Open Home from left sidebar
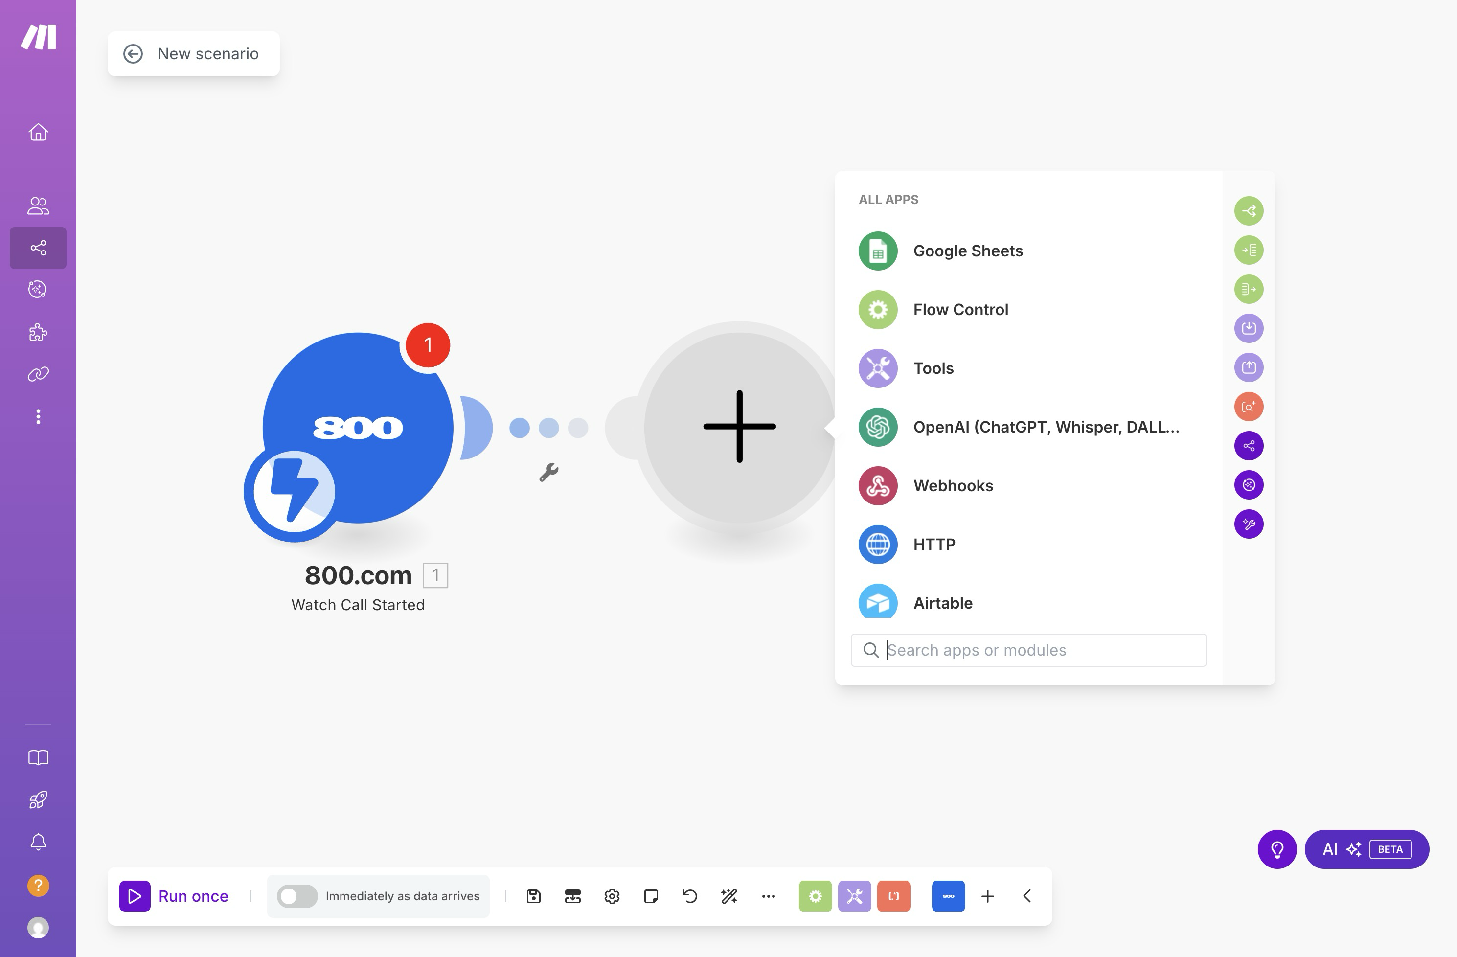This screenshot has height=957, width=1457. (38, 132)
